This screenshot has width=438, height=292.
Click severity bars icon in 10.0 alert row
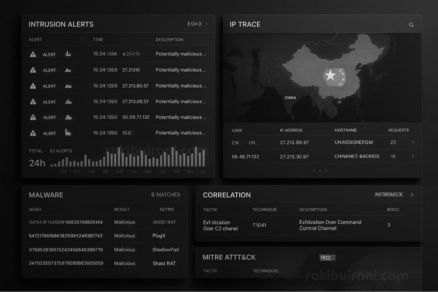pyautogui.click(x=68, y=132)
